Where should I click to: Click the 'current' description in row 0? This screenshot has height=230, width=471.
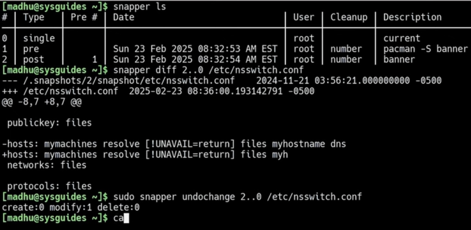(x=402, y=38)
